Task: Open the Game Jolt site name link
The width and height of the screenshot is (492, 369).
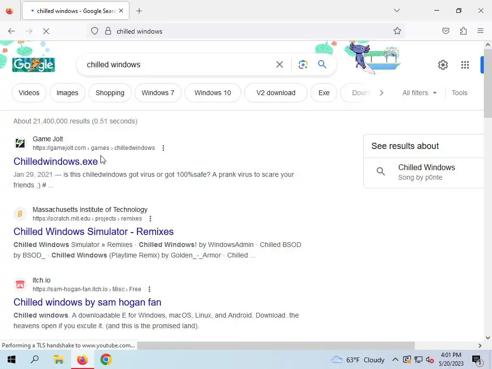Action: click(48, 139)
